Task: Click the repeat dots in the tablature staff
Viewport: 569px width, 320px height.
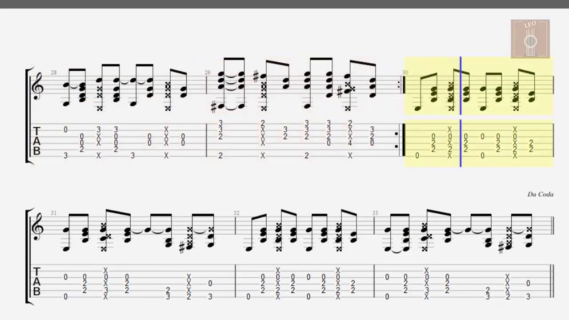Action: (x=397, y=140)
